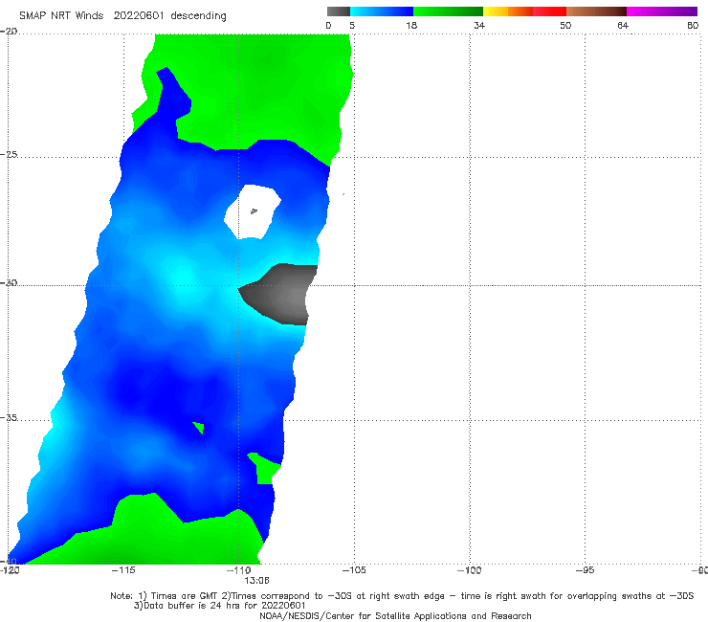708x622 pixels.
Task: Click the colorbar label '18'
Action: point(411,26)
